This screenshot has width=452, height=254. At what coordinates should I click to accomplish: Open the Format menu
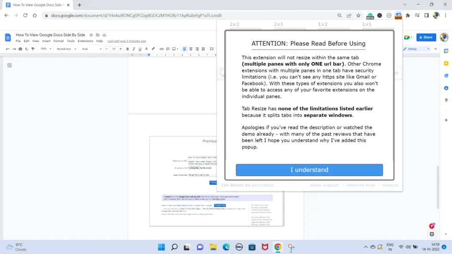coord(59,41)
